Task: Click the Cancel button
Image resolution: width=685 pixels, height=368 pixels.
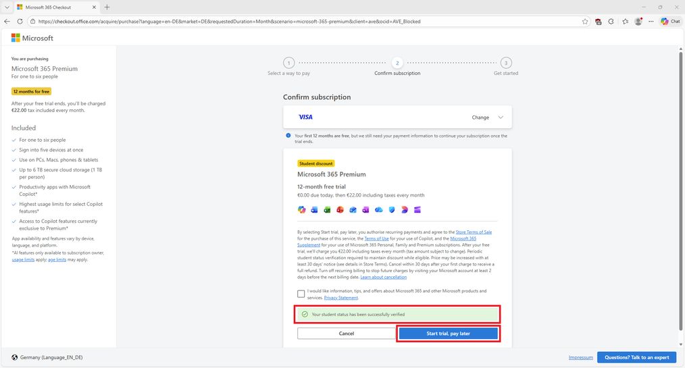Action: 347,334
